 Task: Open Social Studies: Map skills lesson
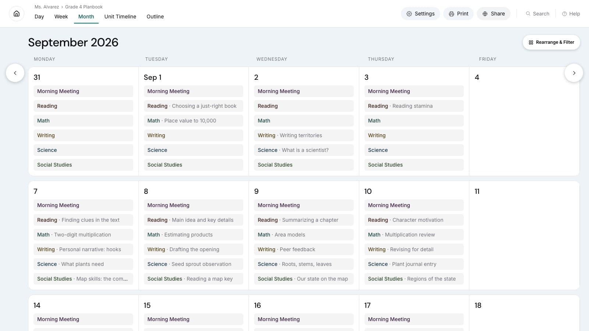83,279
